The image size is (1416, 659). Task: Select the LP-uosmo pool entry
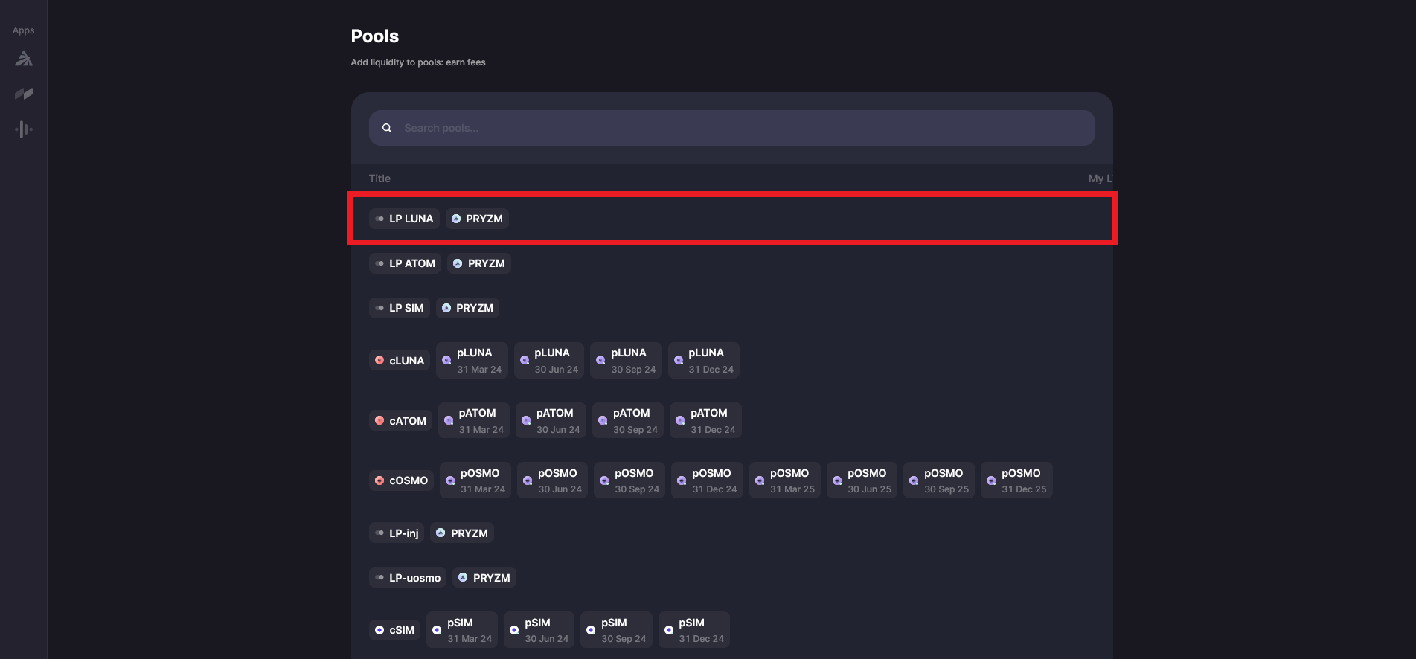coord(408,578)
